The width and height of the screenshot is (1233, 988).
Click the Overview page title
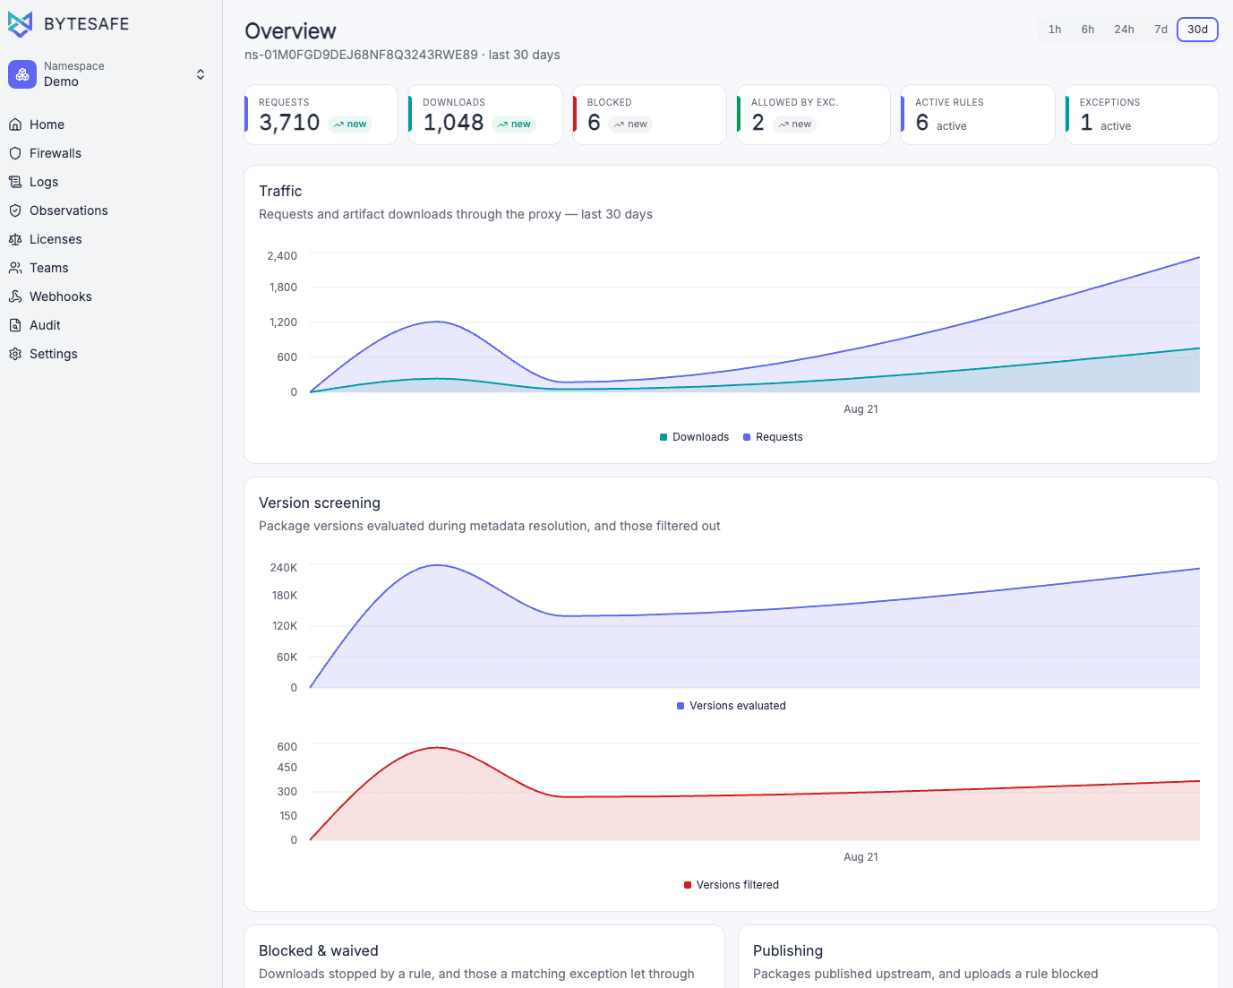point(290,30)
